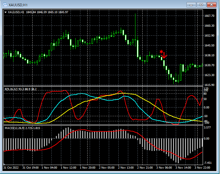Click the red down arrow sell signal

pyautogui.click(x=164, y=55)
